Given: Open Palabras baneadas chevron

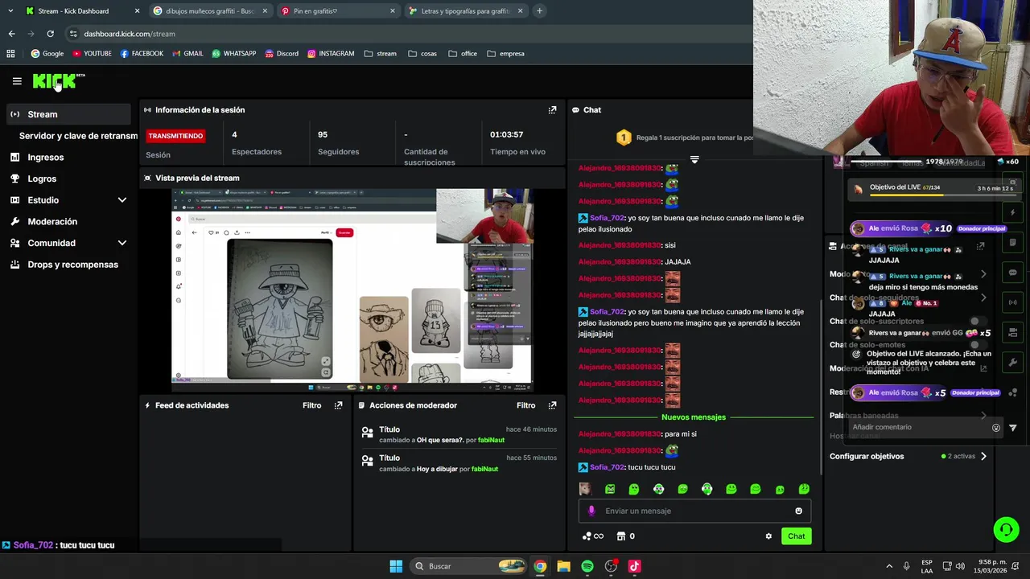Looking at the screenshot, I should [983, 416].
